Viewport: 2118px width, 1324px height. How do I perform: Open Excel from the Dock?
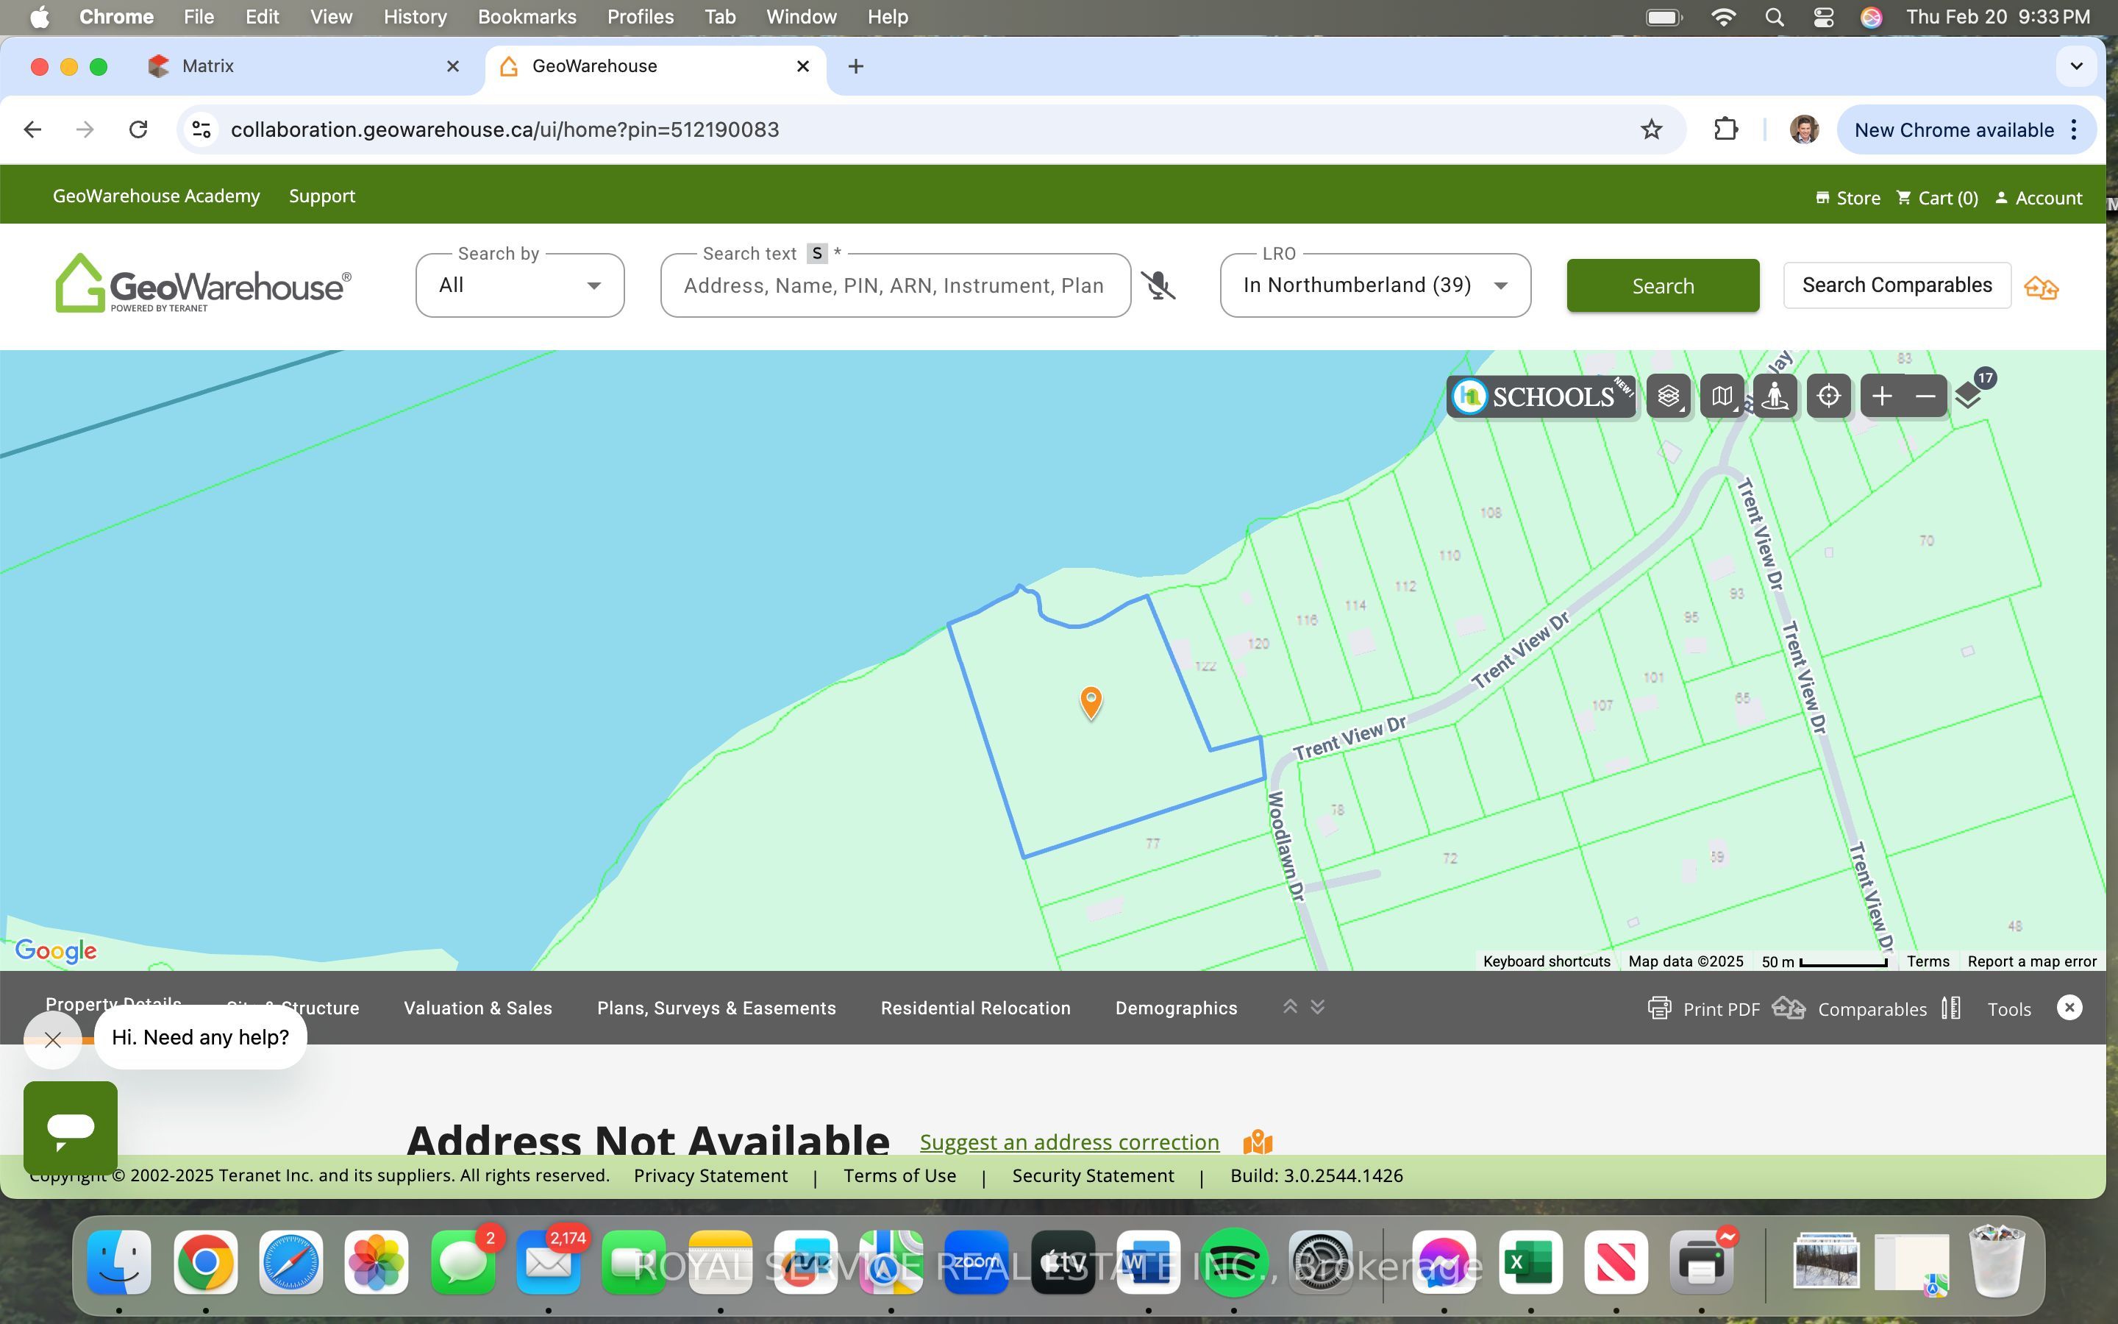click(1530, 1261)
